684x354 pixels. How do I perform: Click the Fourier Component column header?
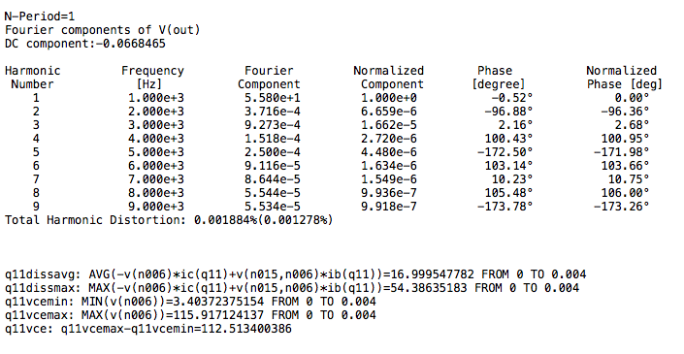[269, 78]
